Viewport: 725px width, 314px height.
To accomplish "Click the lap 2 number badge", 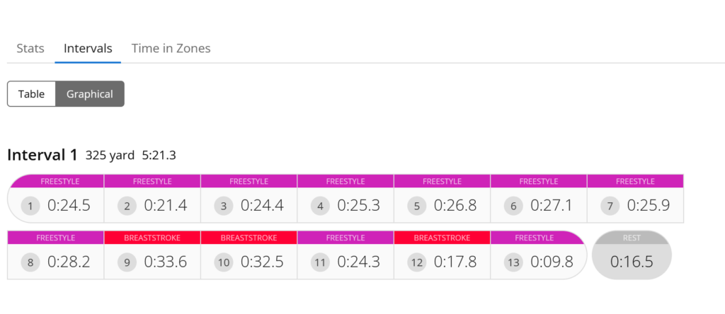I will [127, 207].
